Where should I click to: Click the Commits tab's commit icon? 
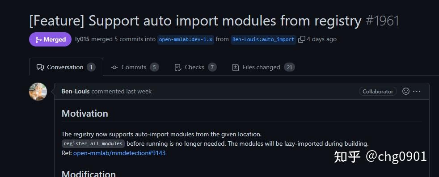(114, 67)
